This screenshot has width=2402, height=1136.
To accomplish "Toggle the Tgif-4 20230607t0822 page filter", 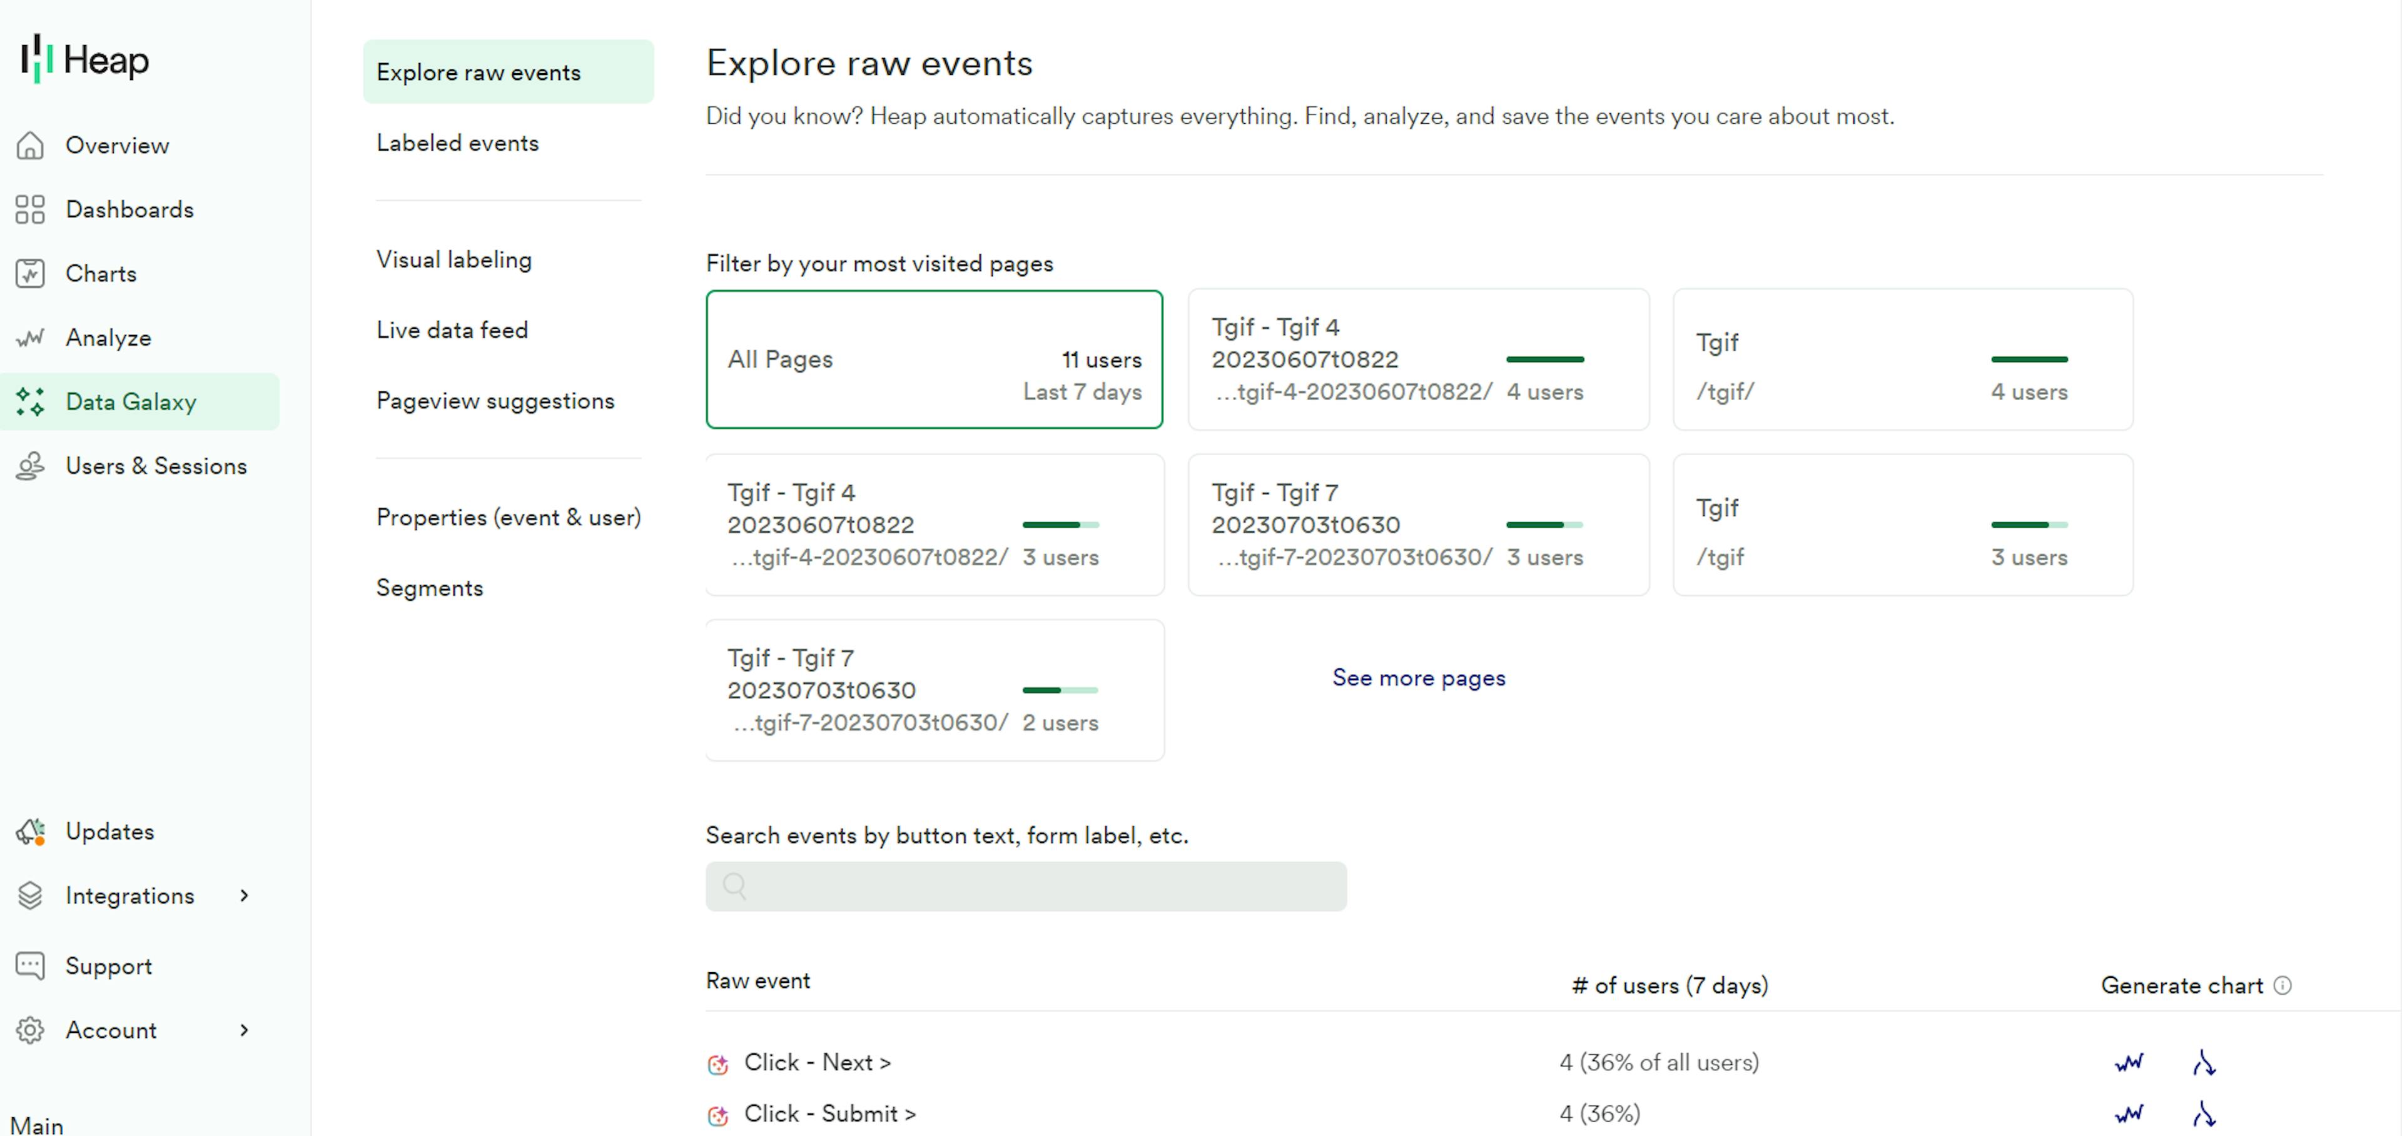I will tap(1417, 358).
